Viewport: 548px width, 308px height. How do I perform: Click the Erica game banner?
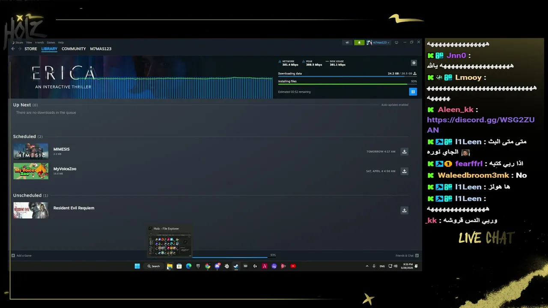point(140,77)
